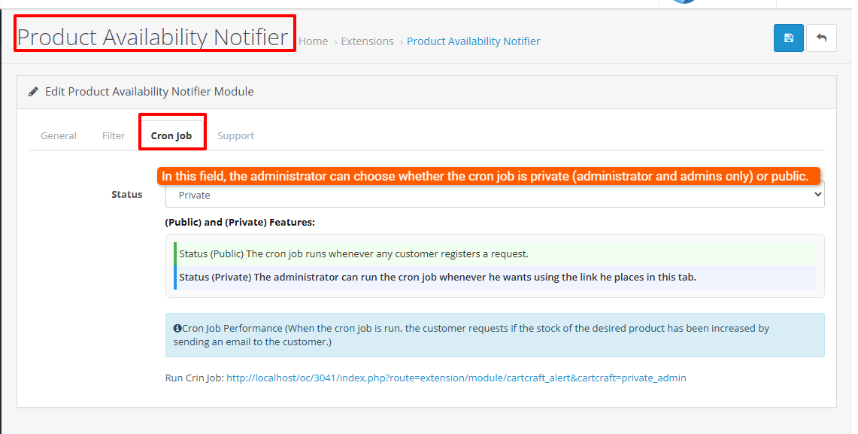Click the pencil icon in panel header
The width and height of the screenshot is (858, 434).
33,92
